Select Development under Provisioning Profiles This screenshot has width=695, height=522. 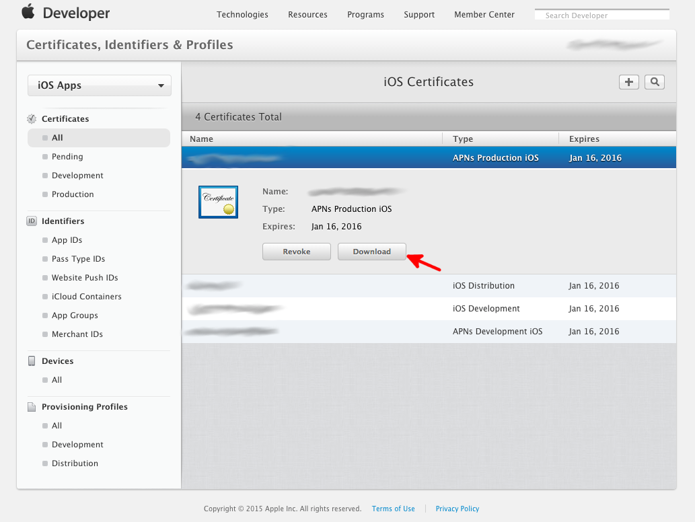pos(77,445)
